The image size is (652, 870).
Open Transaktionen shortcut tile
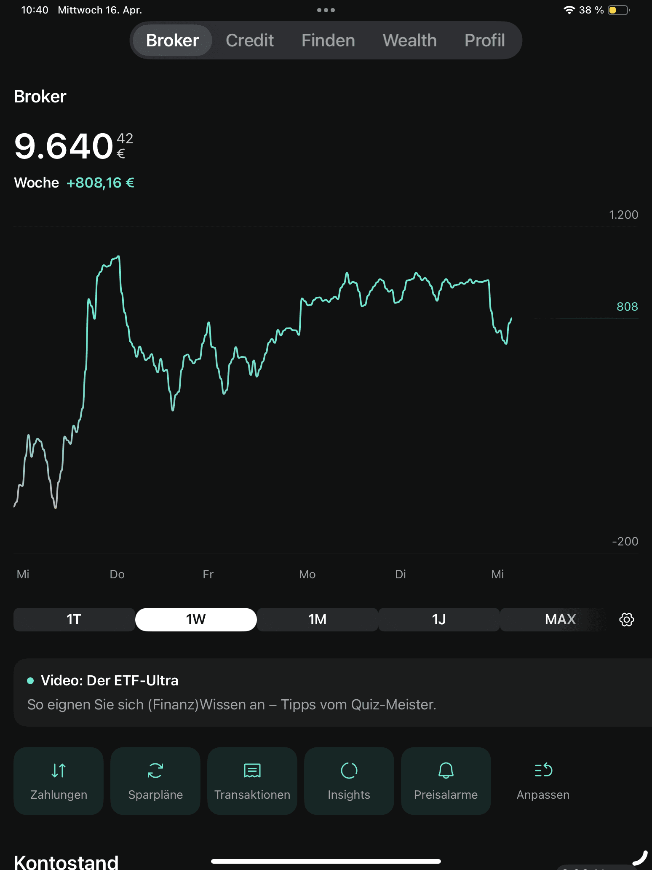[252, 781]
